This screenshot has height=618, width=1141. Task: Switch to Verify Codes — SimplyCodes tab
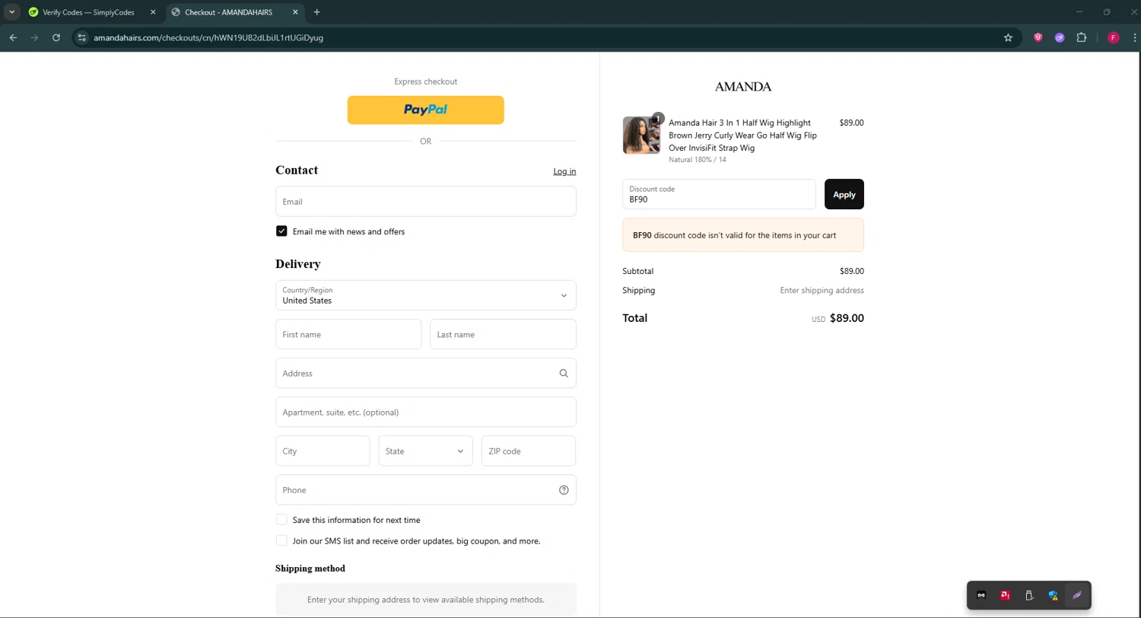point(88,12)
